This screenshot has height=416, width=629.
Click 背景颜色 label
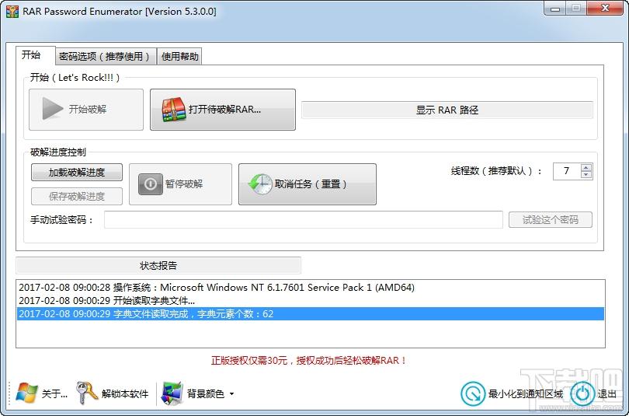coord(206,394)
